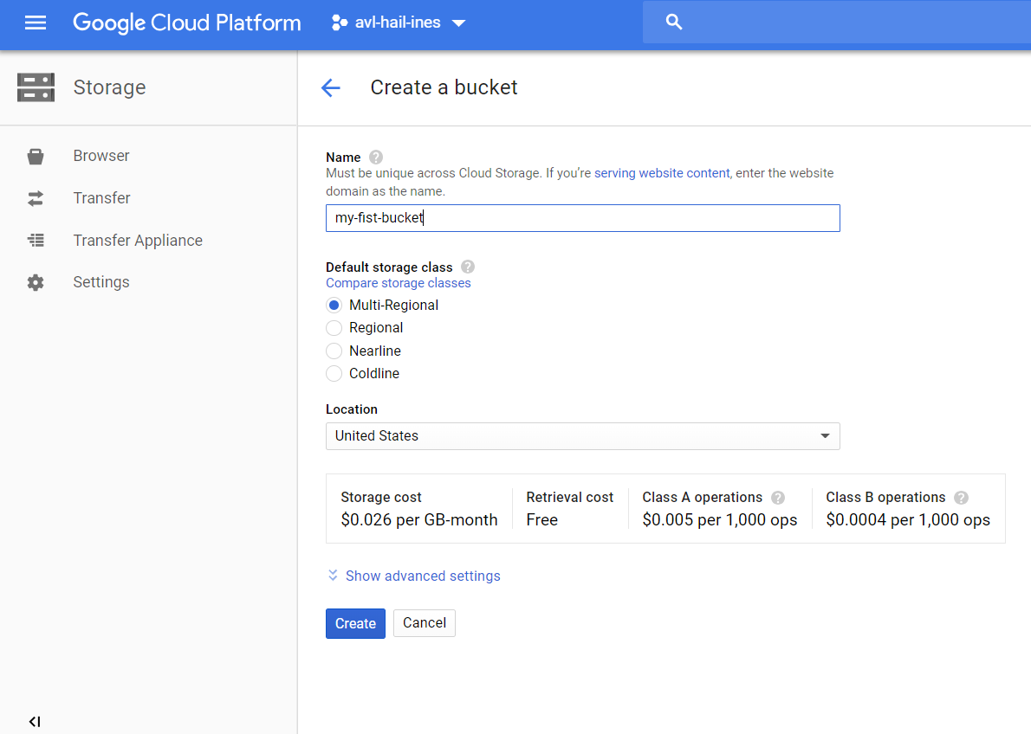Click the Browser bucket icon
Viewport: 1031px width, 734px height.
pyautogui.click(x=36, y=156)
